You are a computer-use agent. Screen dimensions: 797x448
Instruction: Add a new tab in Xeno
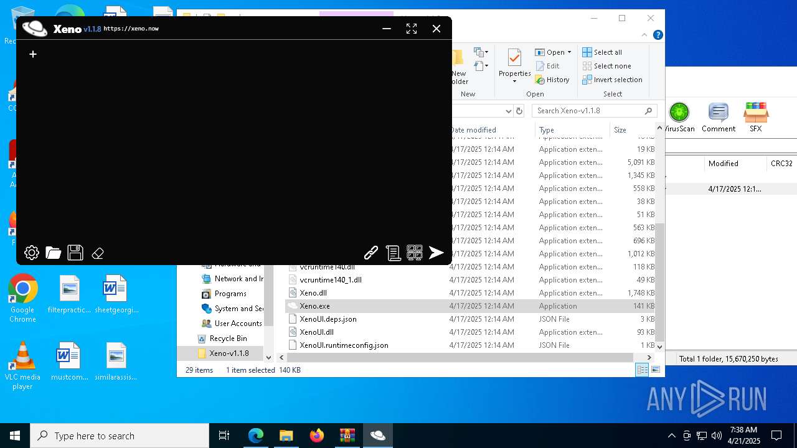click(x=33, y=54)
